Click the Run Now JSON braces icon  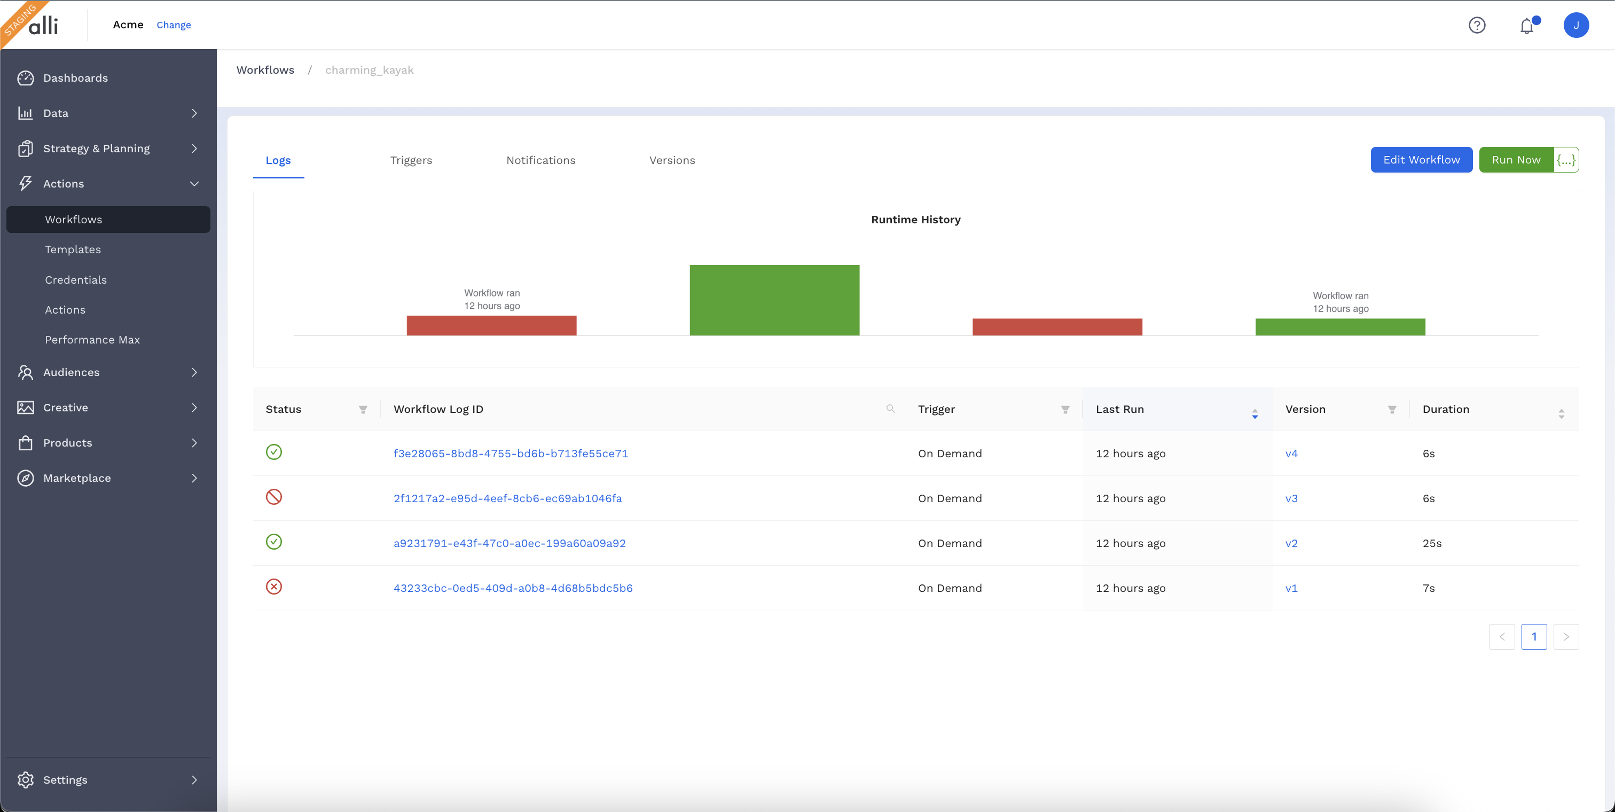point(1565,160)
